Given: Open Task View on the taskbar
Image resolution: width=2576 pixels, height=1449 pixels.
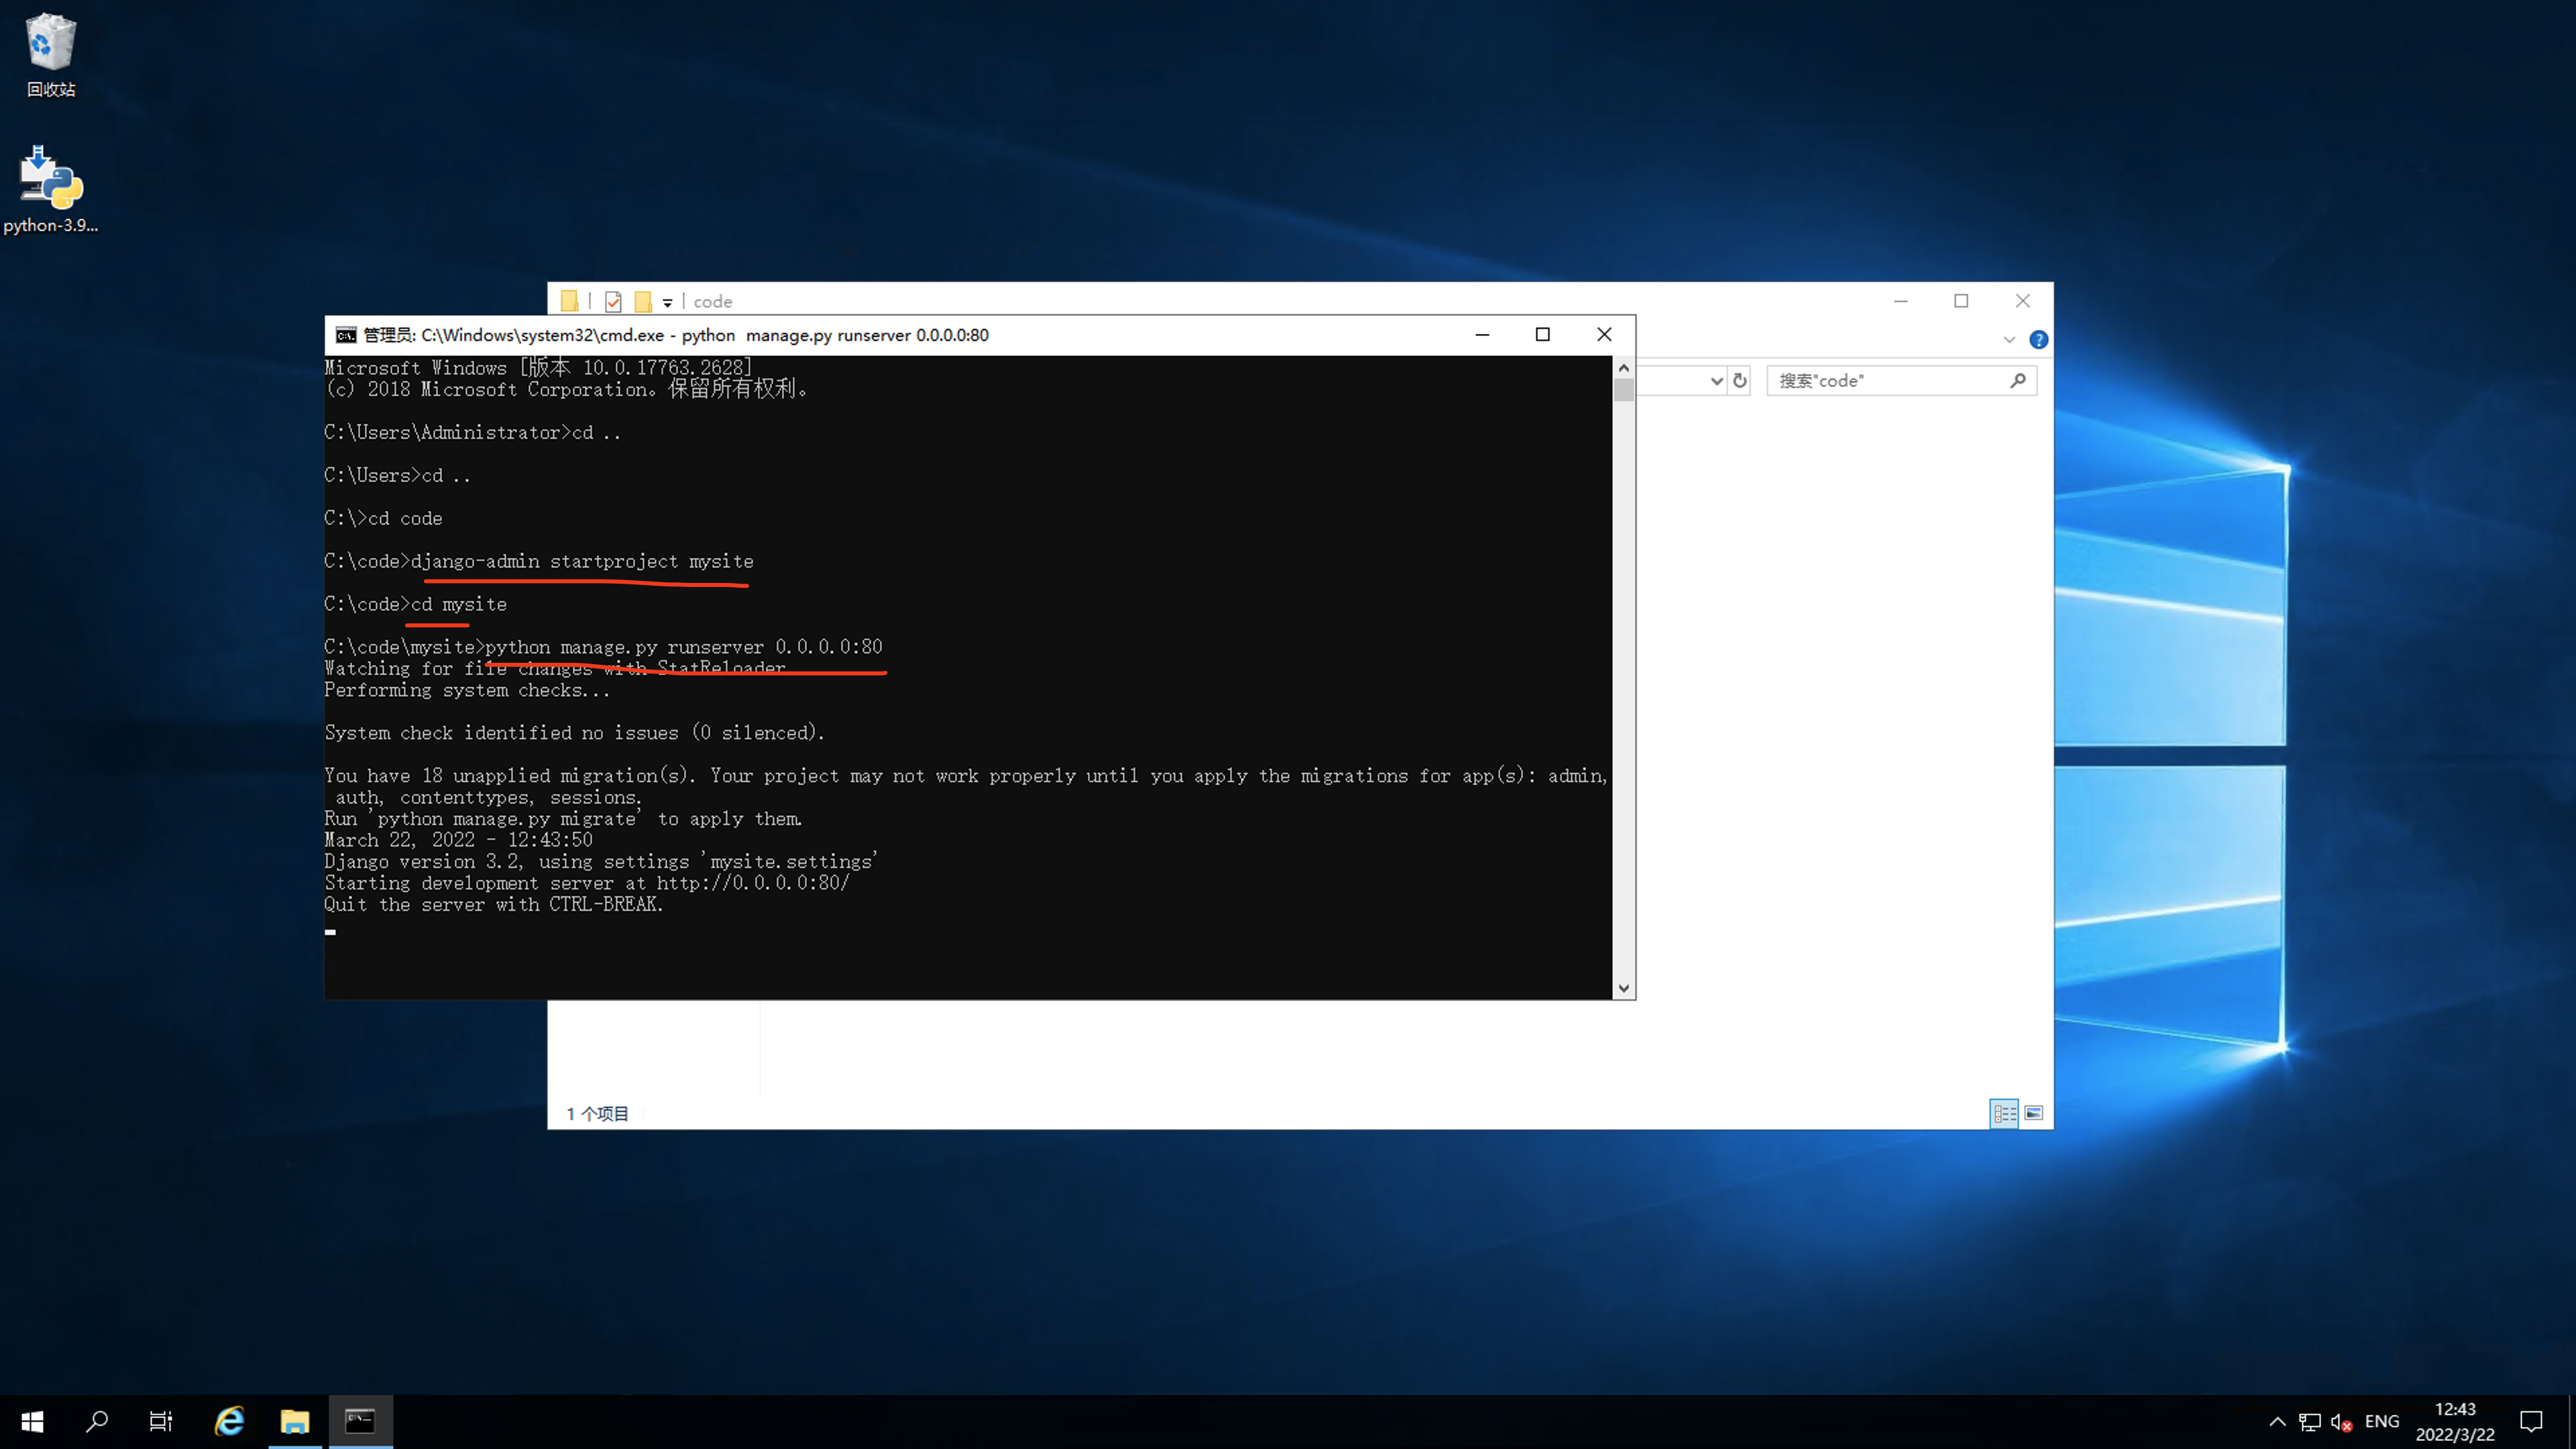Looking at the screenshot, I should coord(161,1421).
